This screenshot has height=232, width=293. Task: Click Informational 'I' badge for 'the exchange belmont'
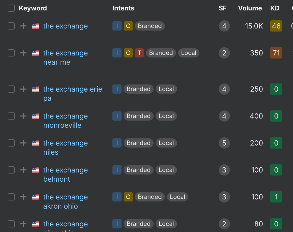(x=117, y=170)
